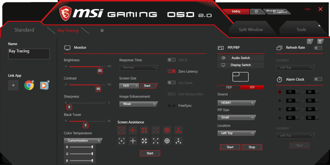Delete the profile with the trash icon

320,41
